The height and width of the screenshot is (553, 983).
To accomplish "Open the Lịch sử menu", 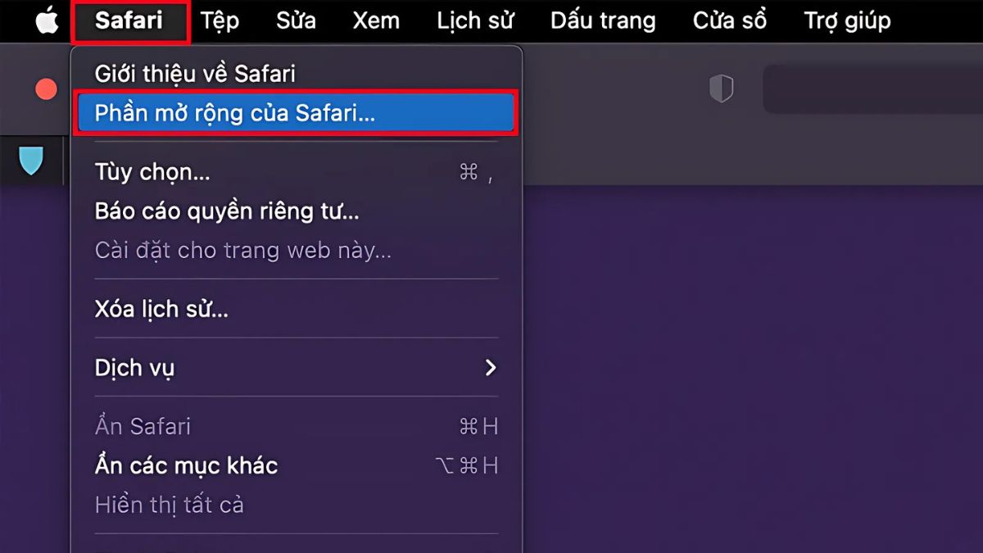I will pos(475,20).
